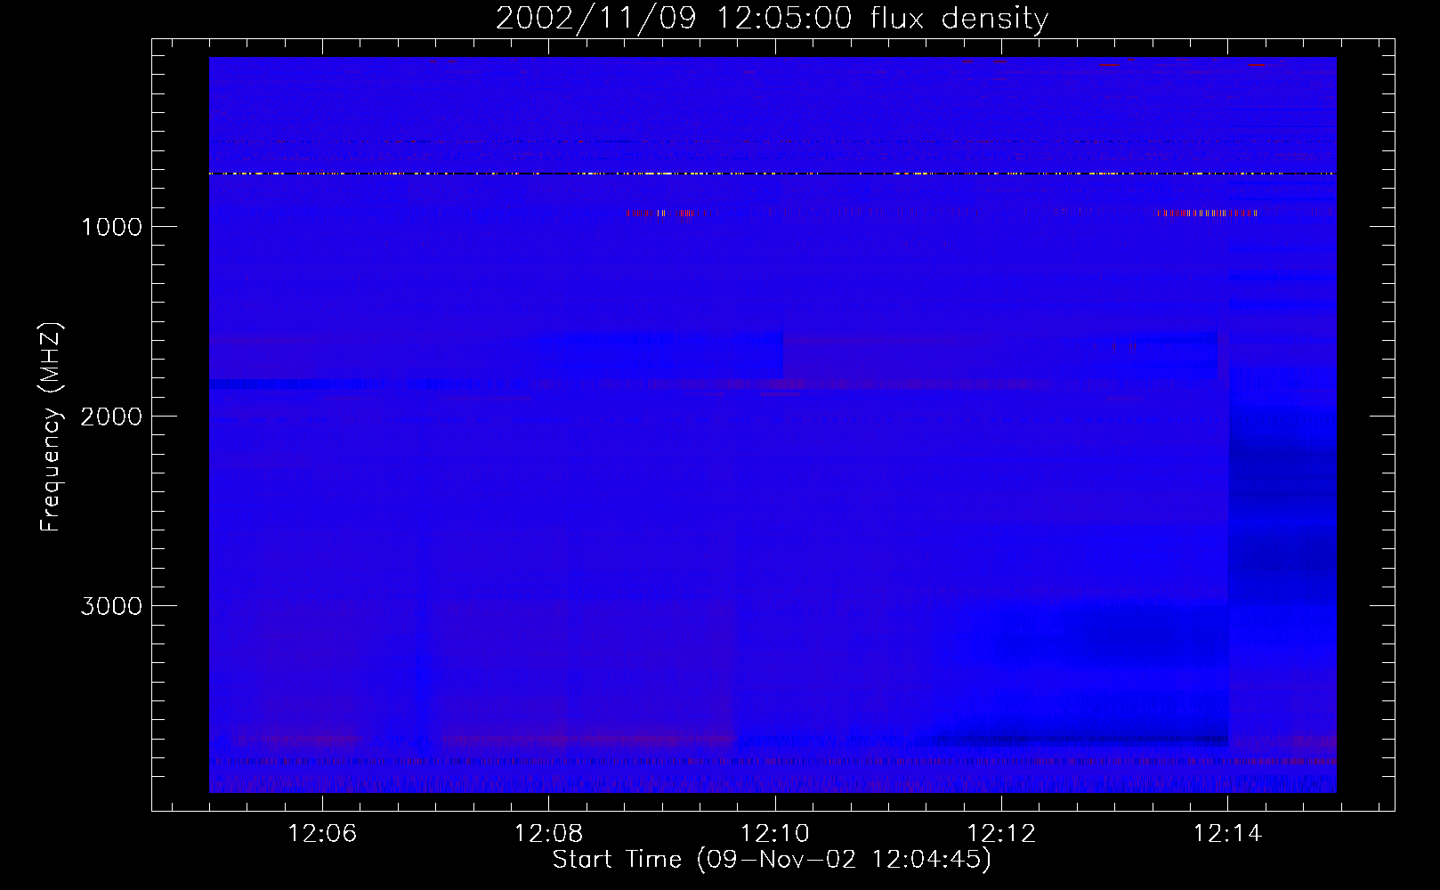Click the 12:10 time tick label

[x=775, y=834]
